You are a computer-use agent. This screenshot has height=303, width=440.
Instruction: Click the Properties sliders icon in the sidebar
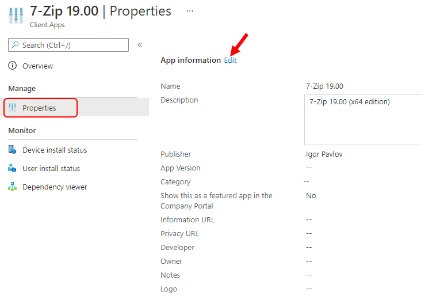[x=12, y=107]
